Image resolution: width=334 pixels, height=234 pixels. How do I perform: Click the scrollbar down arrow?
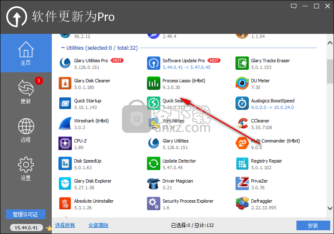[330, 208]
